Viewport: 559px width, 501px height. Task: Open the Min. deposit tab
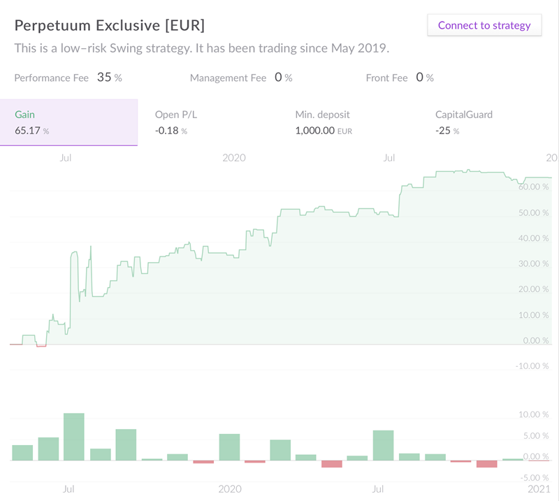click(347, 122)
